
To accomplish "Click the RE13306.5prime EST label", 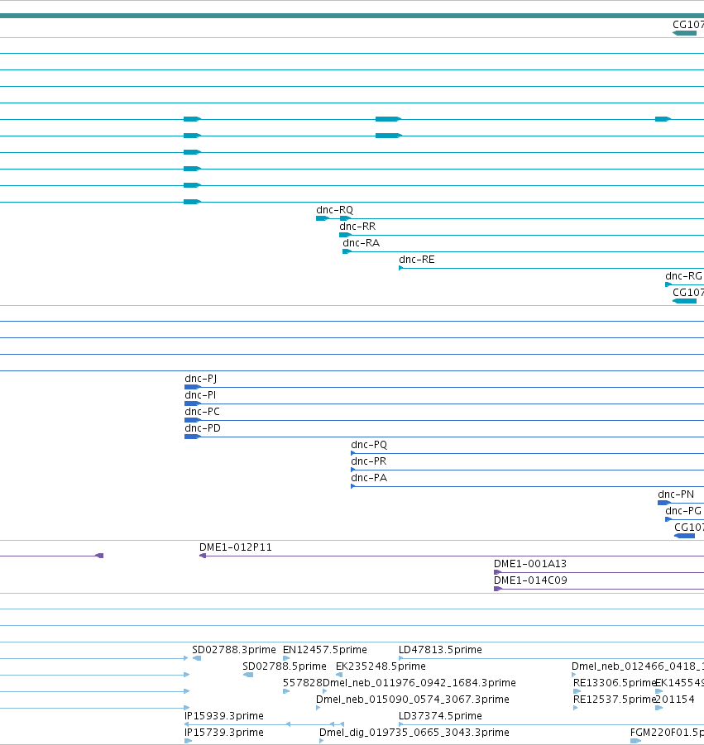I will (x=615, y=683).
